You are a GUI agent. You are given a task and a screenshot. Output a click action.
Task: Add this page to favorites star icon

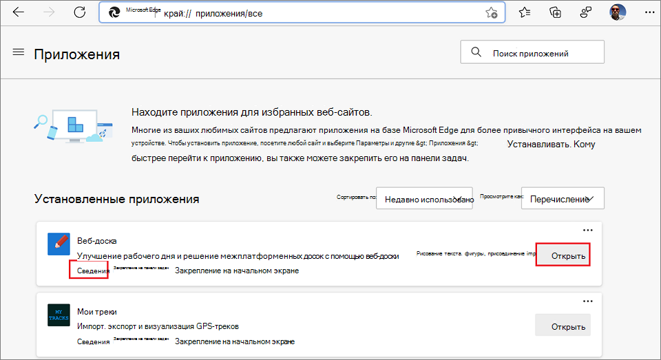491,13
